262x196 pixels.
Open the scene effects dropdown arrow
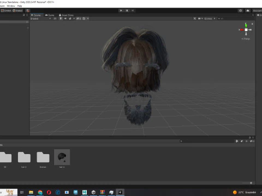(74, 19)
